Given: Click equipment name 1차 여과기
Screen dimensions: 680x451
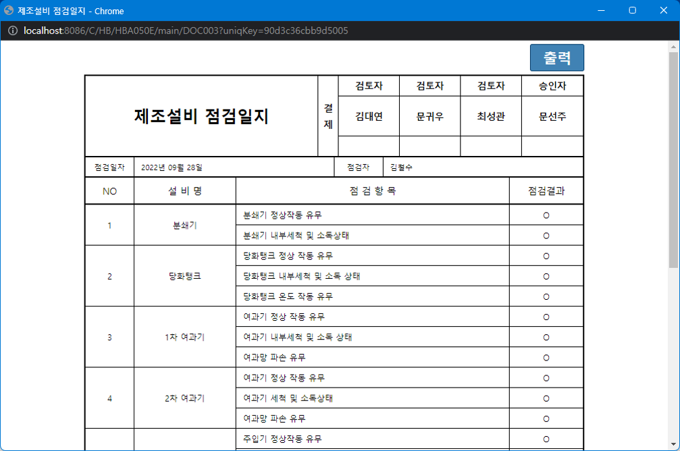Looking at the screenshot, I should (185, 338).
